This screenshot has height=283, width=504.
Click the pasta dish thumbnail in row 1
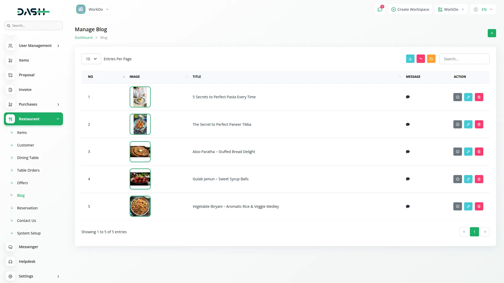point(140,97)
